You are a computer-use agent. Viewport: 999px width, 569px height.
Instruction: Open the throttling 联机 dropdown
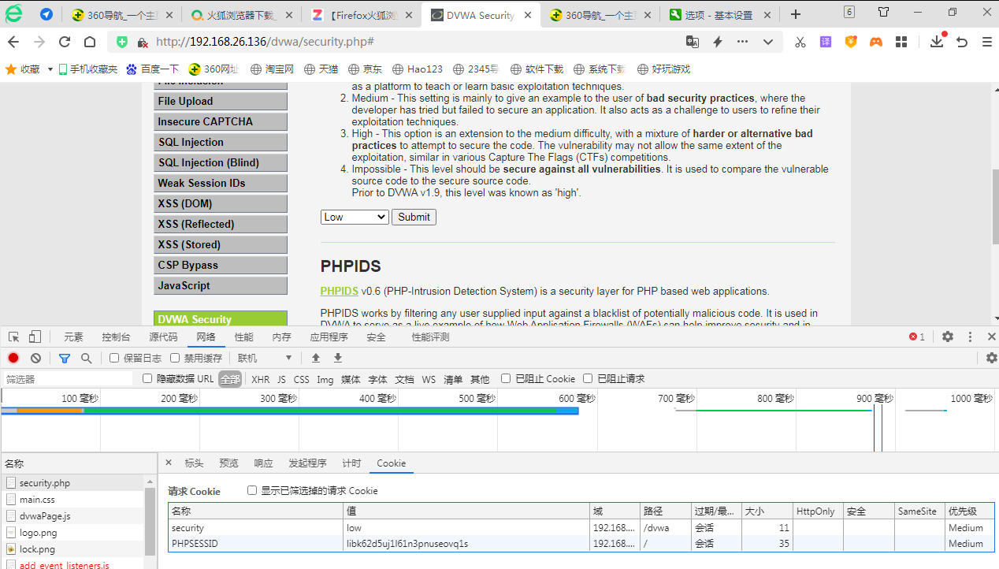coord(264,358)
